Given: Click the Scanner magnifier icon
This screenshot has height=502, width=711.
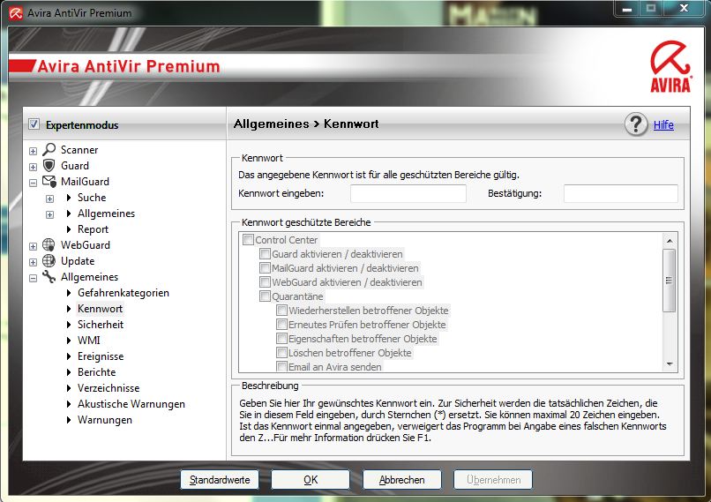Looking at the screenshot, I should point(49,149).
